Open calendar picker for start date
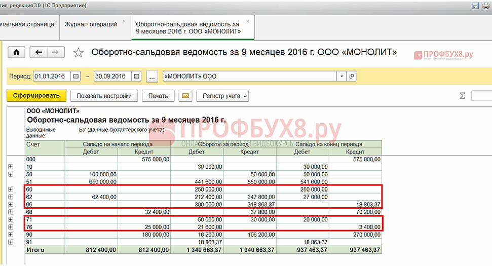The height and width of the screenshot is (266, 492). pyautogui.click(x=75, y=76)
